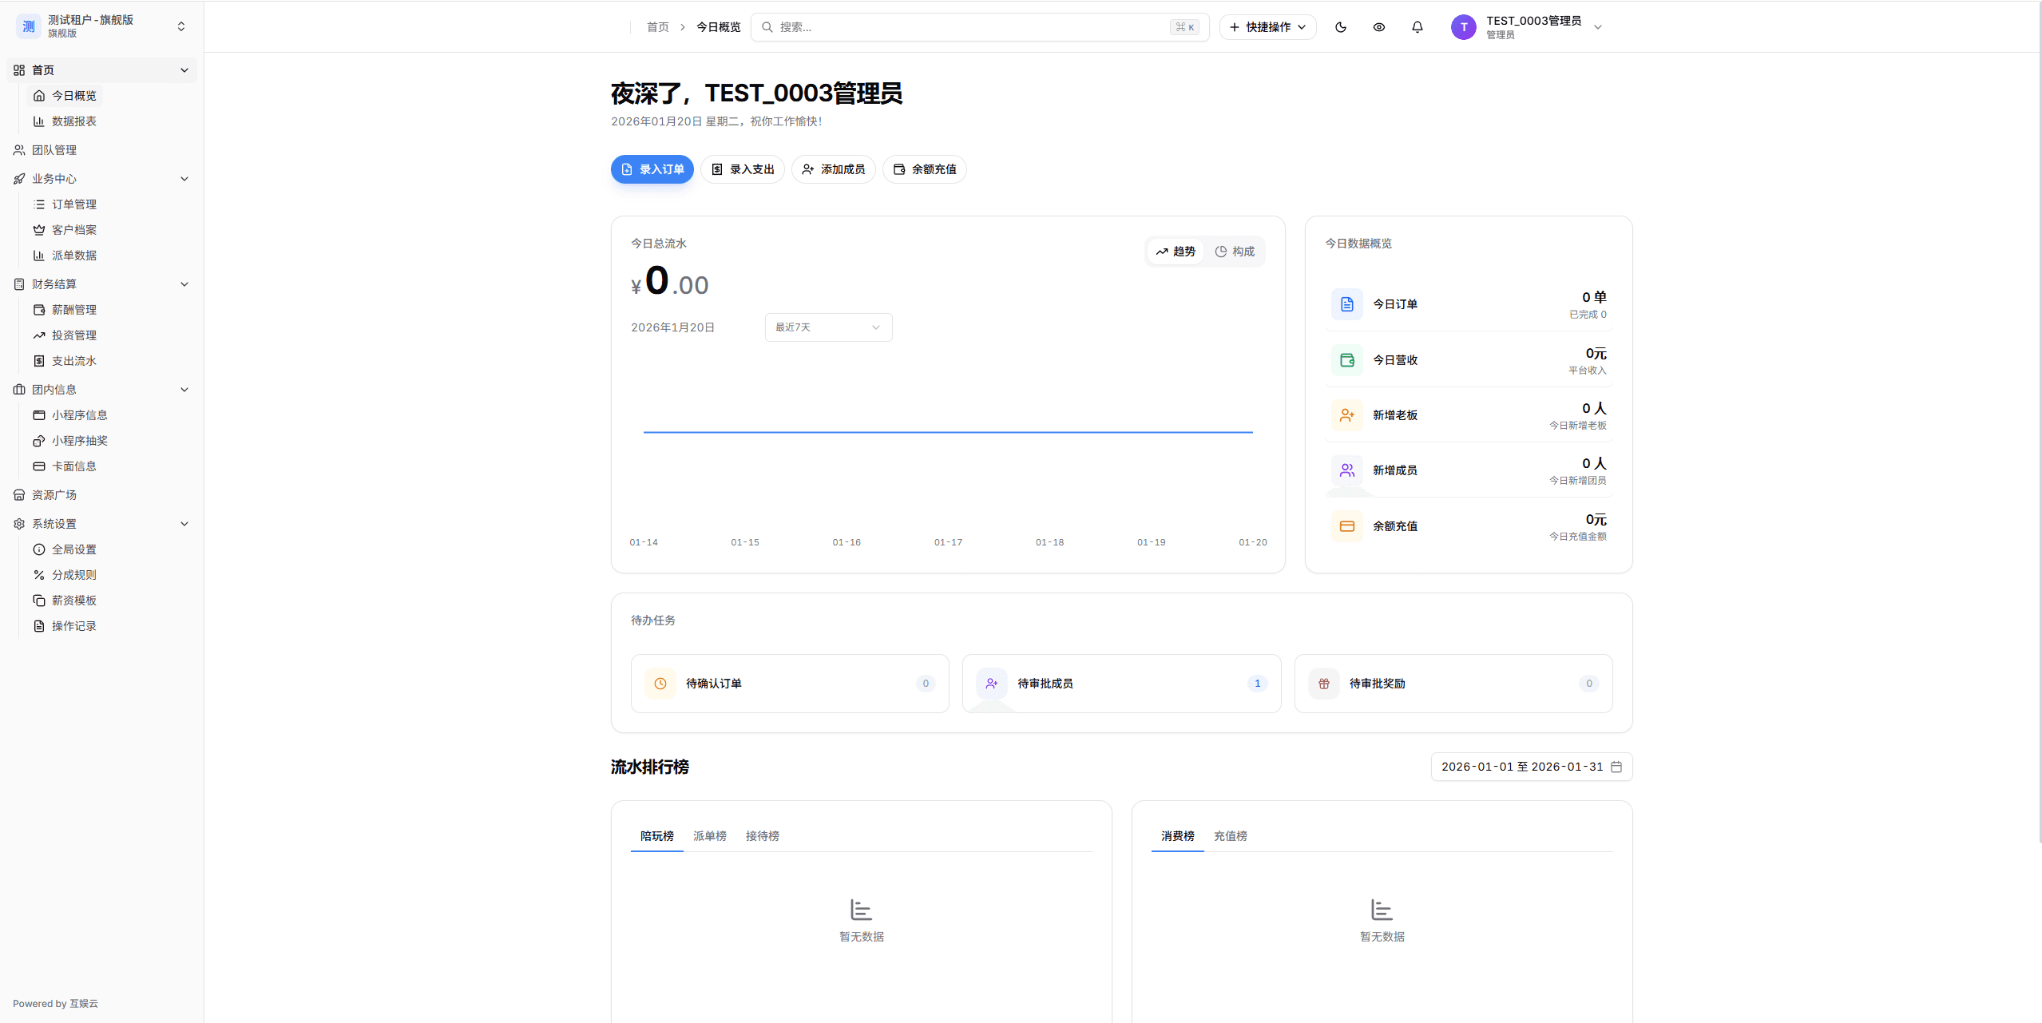Open 资源广场 in the sidebar

[54, 494]
